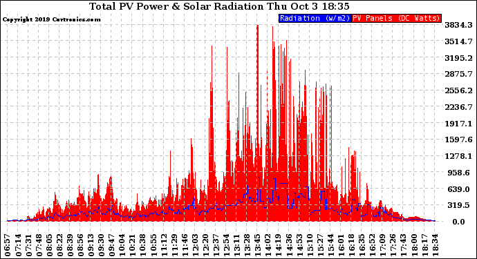Click y-axis value 1917.1
This screenshot has width=477, height=259.
(x=458, y=124)
